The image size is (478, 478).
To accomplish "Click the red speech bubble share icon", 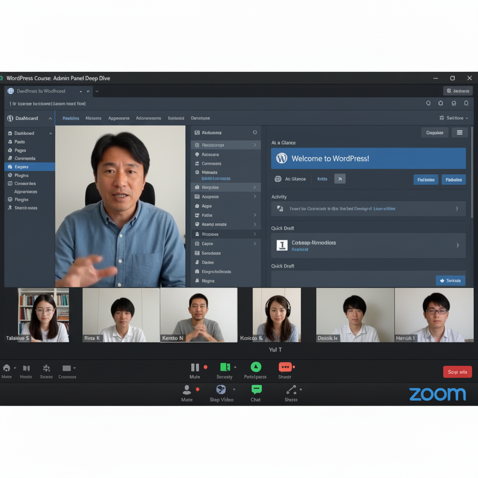I will 285,367.
